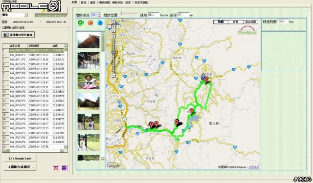Select the covered walkway photo thumbnail
313x183 pixels.
tap(89, 61)
